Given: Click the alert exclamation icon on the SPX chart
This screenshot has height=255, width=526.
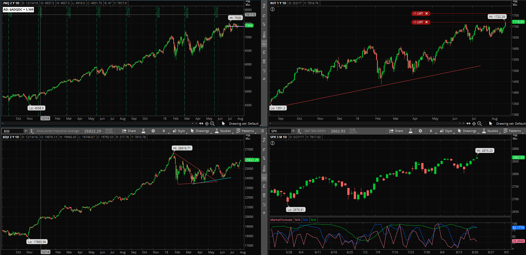Looking at the screenshot, I should click(273, 143).
